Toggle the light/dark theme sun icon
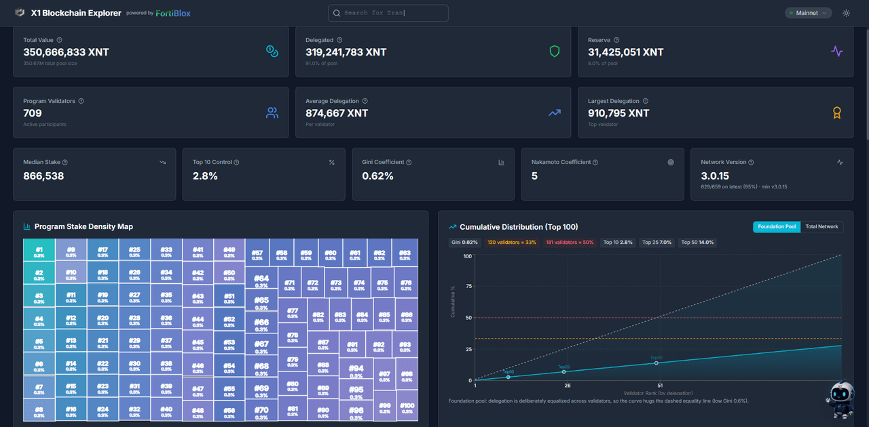 click(846, 13)
